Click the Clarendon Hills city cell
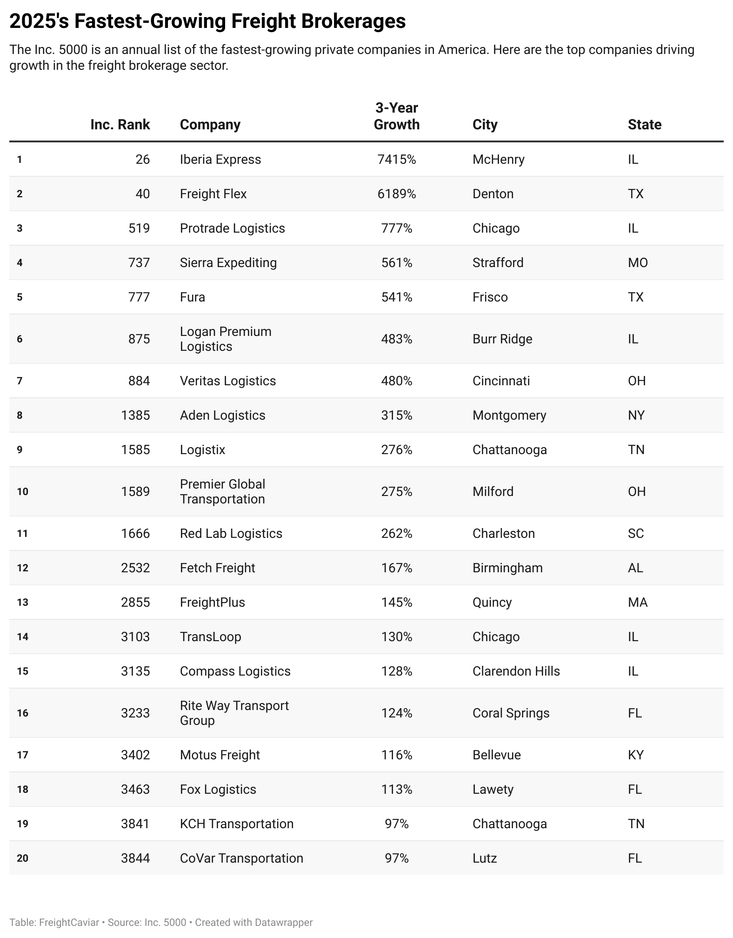 (516, 671)
